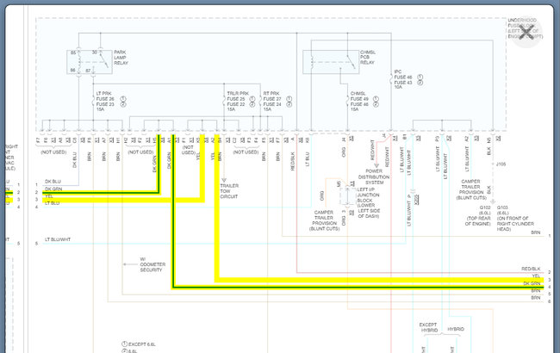Click the LT BLU label at left pin 4
Viewport: 560px width, 353px height.
click(53, 203)
